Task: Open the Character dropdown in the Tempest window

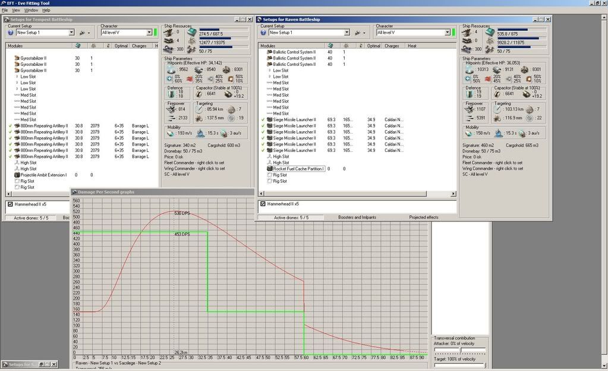Action: [x=150, y=33]
